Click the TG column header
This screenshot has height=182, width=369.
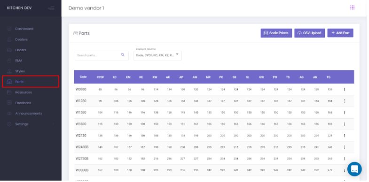pos(329,77)
